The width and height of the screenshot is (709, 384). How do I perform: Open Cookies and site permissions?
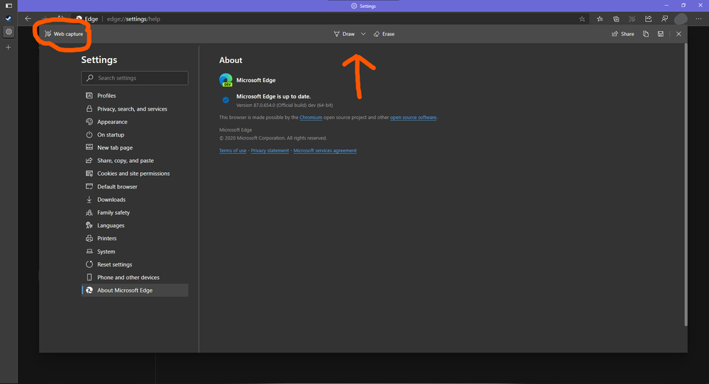135,174
